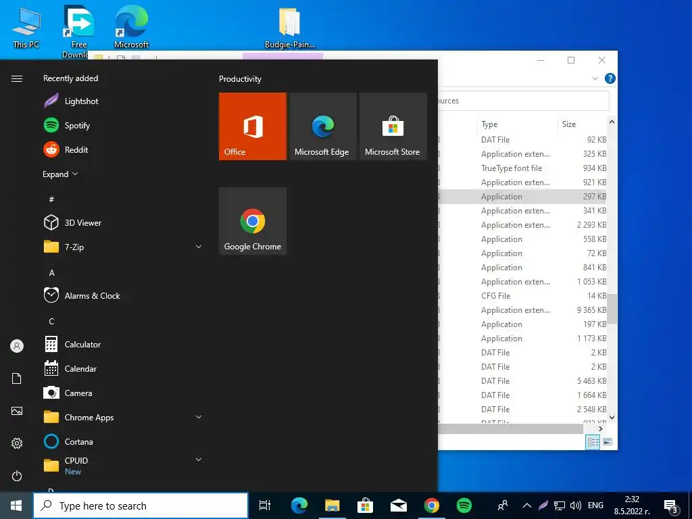Select This PC desktop icon
This screenshot has width=692, height=519.
click(26, 28)
